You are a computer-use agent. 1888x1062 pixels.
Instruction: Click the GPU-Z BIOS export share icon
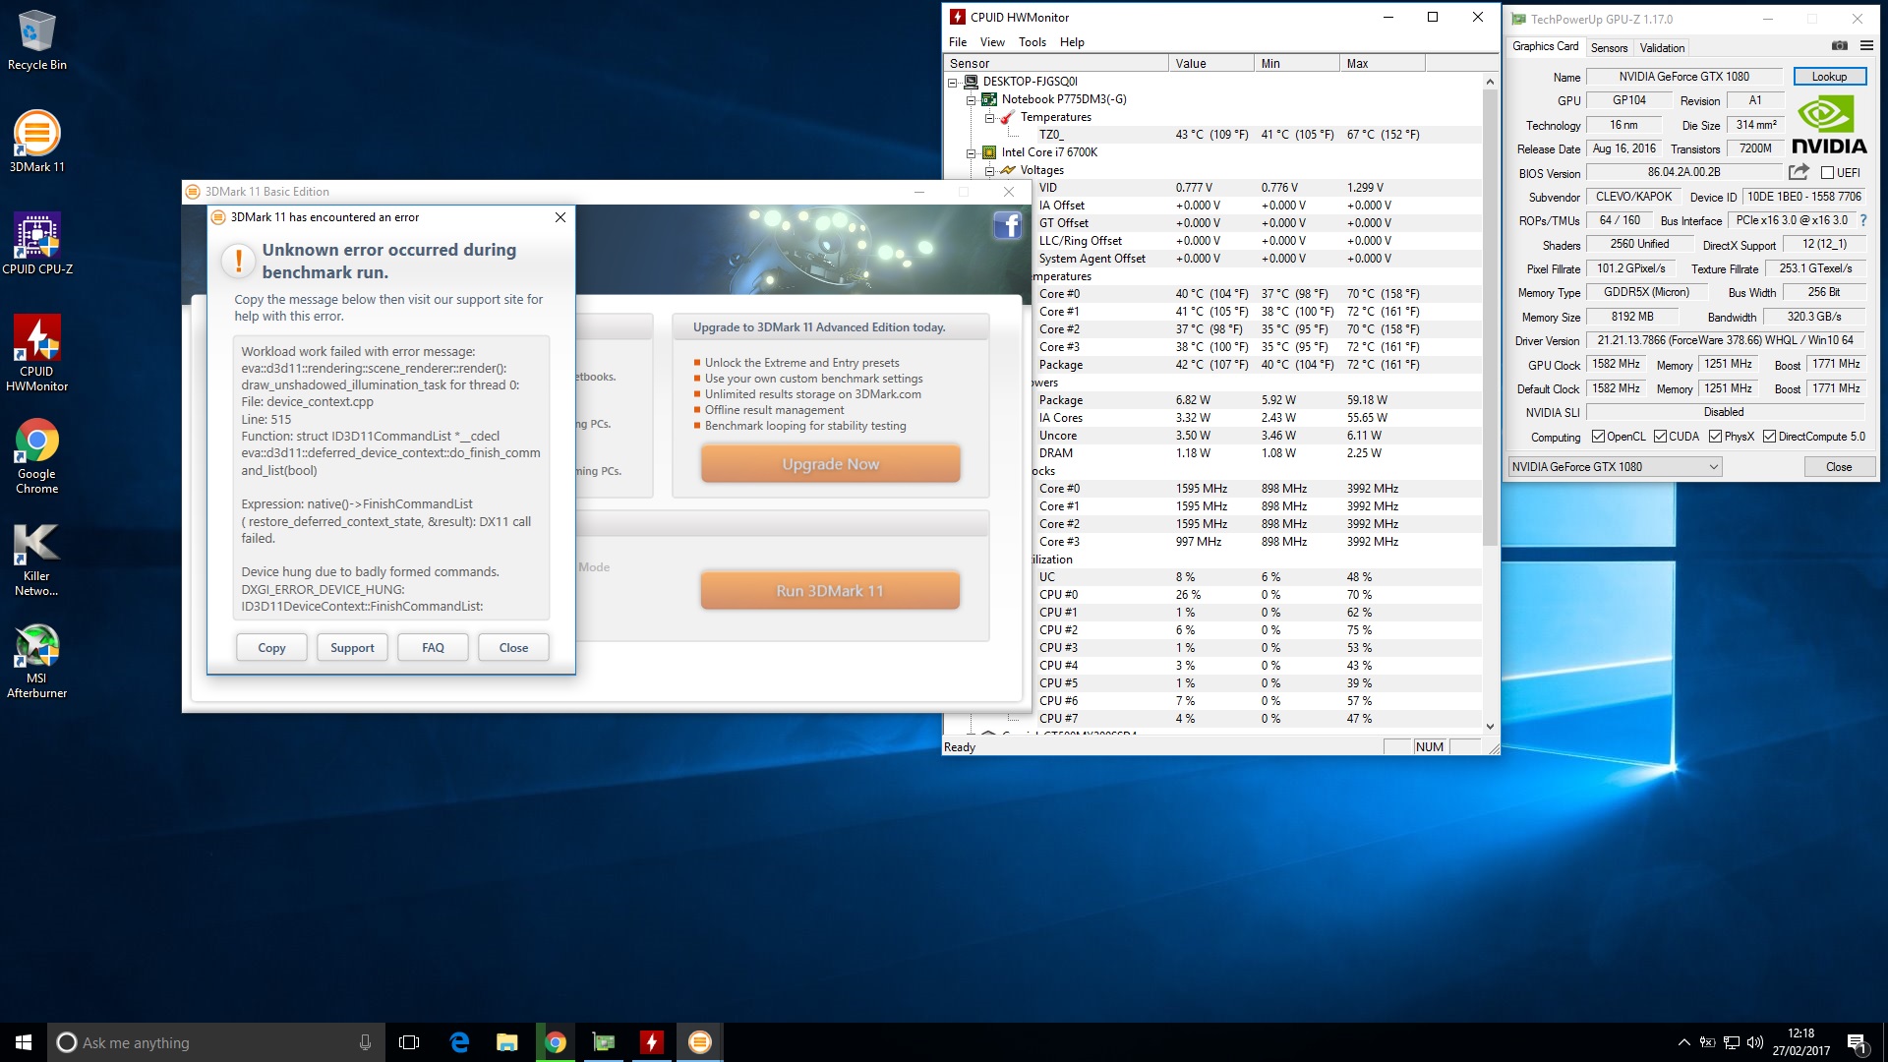[1799, 172]
